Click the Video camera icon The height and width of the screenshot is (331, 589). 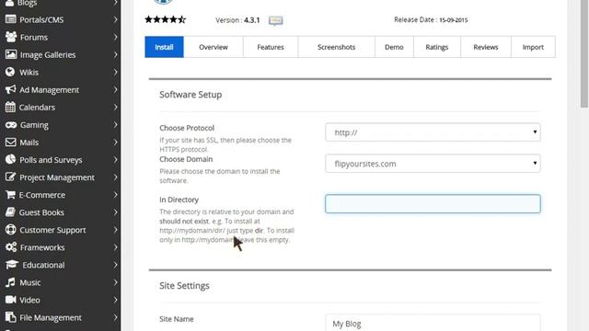coord(10,300)
